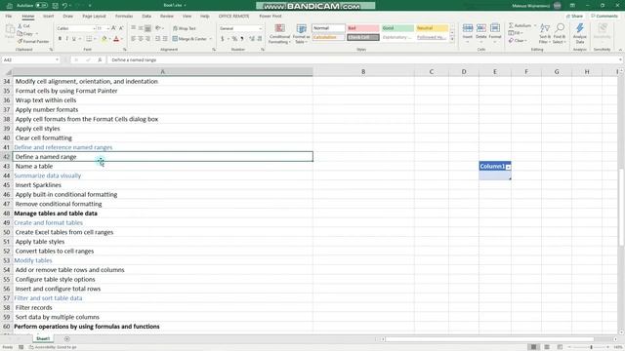Open the Format cells menu

tap(495, 33)
